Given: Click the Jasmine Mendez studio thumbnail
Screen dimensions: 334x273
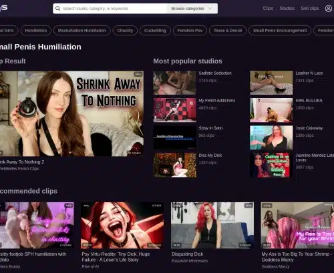Looking at the screenshot, I should [x=271, y=165].
